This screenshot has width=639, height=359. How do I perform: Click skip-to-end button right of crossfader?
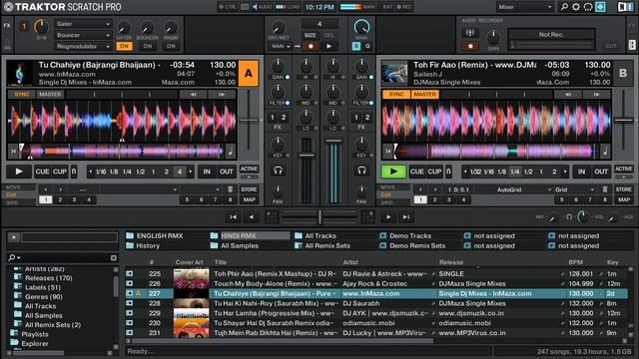point(406,217)
